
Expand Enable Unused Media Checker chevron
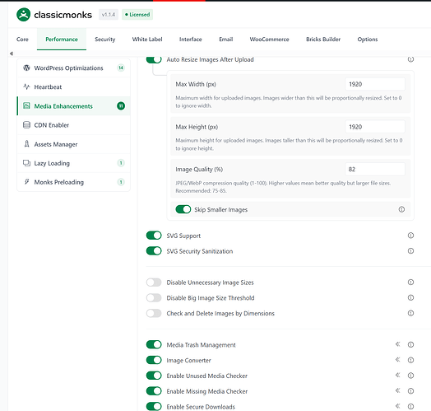(x=398, y=376)
